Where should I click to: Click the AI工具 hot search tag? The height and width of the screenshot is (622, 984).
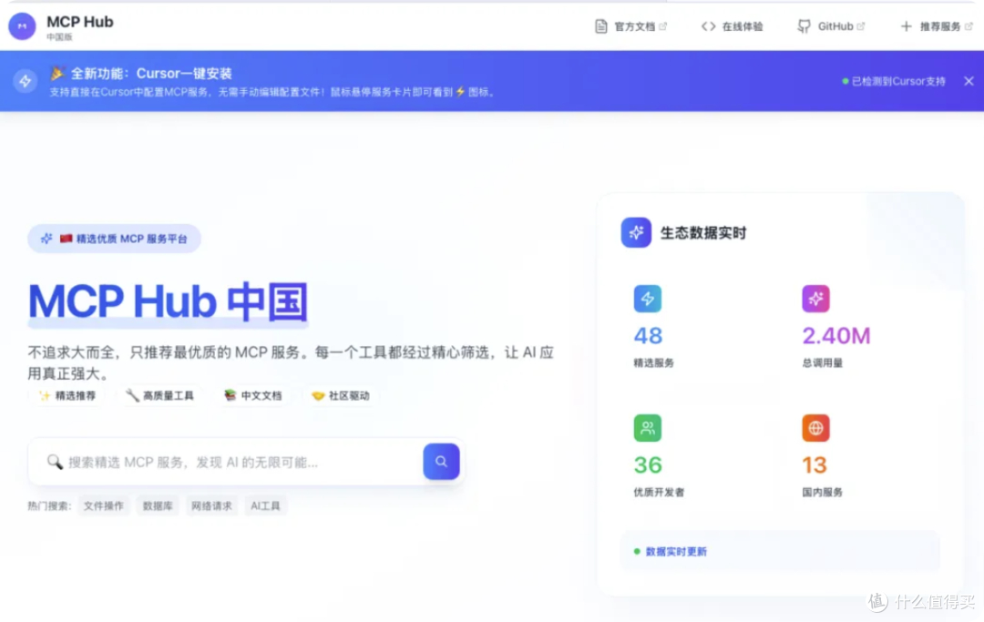(265, 505)
